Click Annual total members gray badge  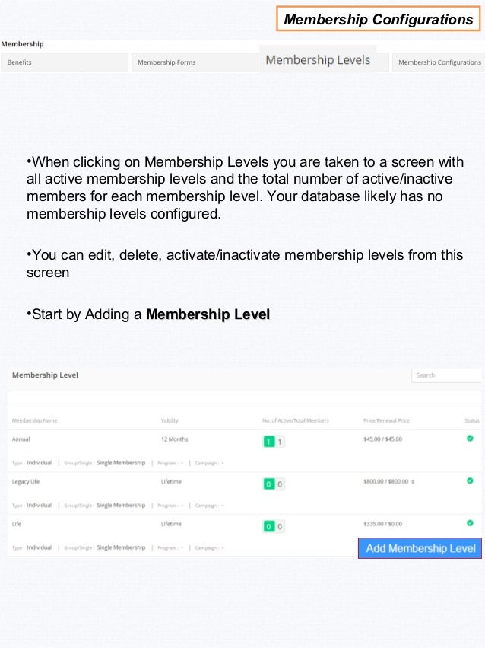280,442
